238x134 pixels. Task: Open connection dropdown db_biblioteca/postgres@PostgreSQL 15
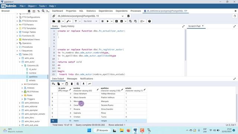point(91,16)
